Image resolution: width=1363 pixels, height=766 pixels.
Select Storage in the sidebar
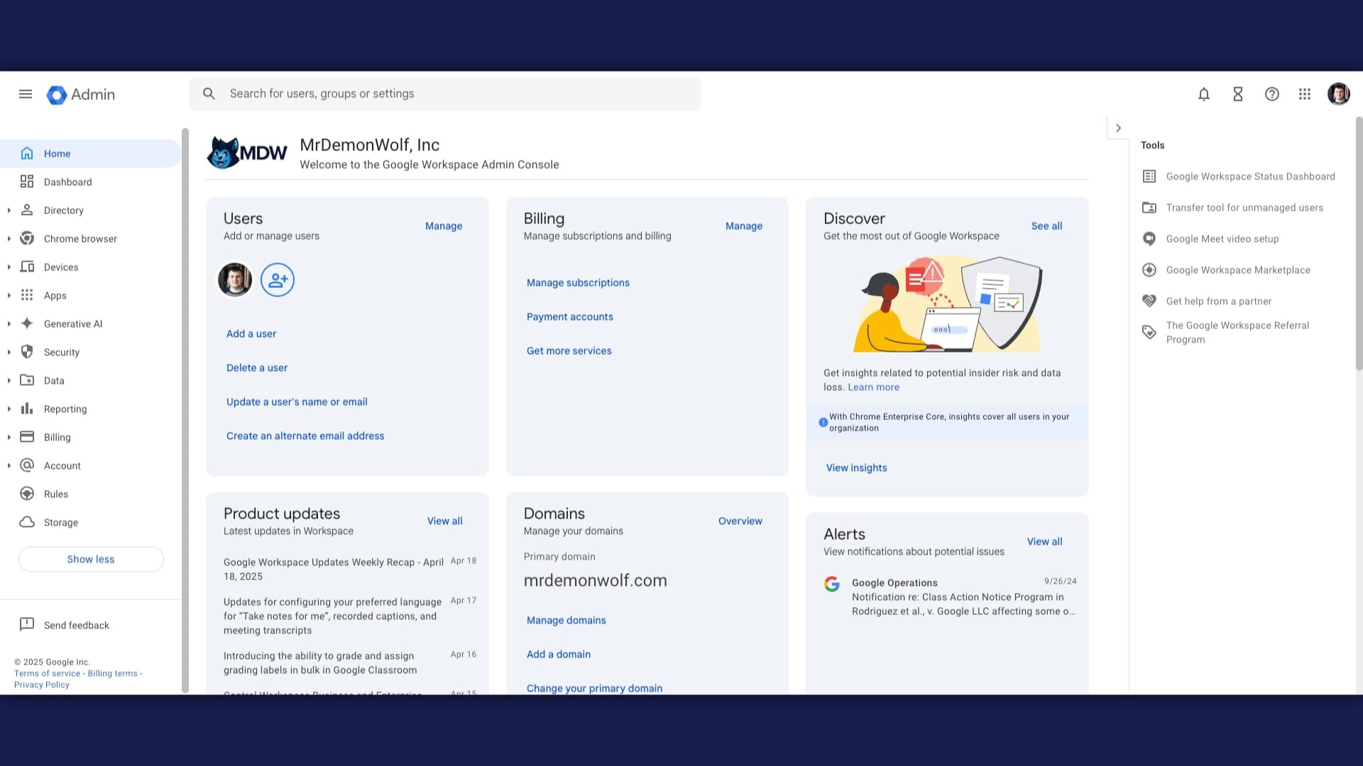[61, 523]
